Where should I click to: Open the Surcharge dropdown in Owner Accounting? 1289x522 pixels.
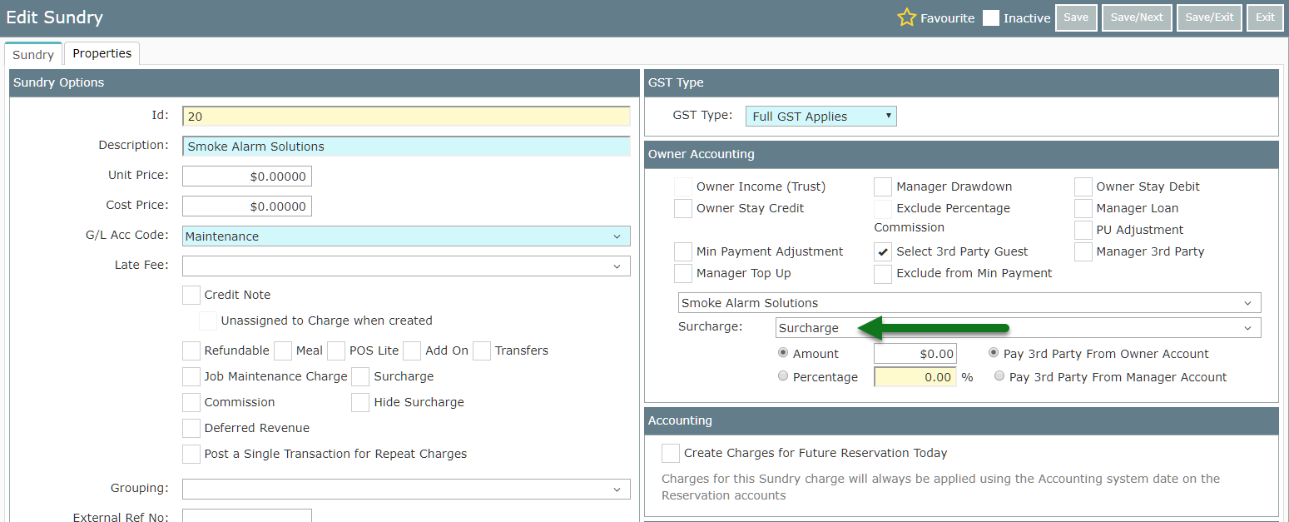pyautogui.click(x=1018, y=328)
